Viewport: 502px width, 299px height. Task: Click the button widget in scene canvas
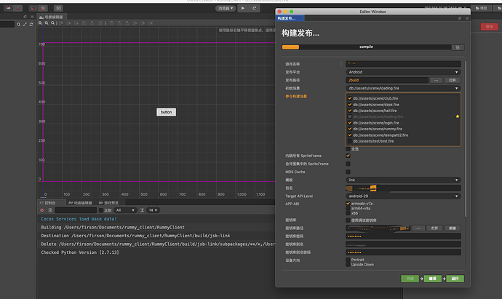click(166, 112)
